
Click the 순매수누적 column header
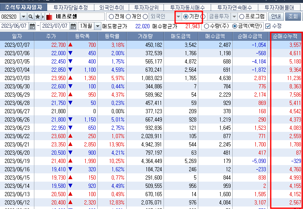pos(285,36)
